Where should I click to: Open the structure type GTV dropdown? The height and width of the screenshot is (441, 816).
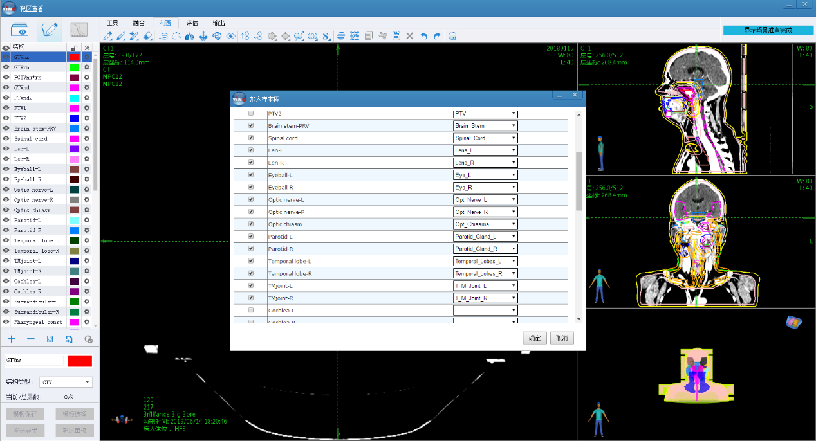tap(66, 382)
